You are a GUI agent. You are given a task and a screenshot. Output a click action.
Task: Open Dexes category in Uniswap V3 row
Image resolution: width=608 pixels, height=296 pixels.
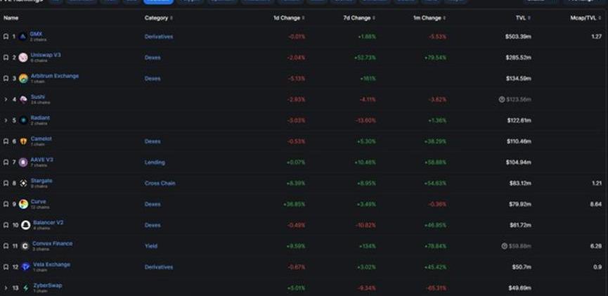tap(153, 58)
